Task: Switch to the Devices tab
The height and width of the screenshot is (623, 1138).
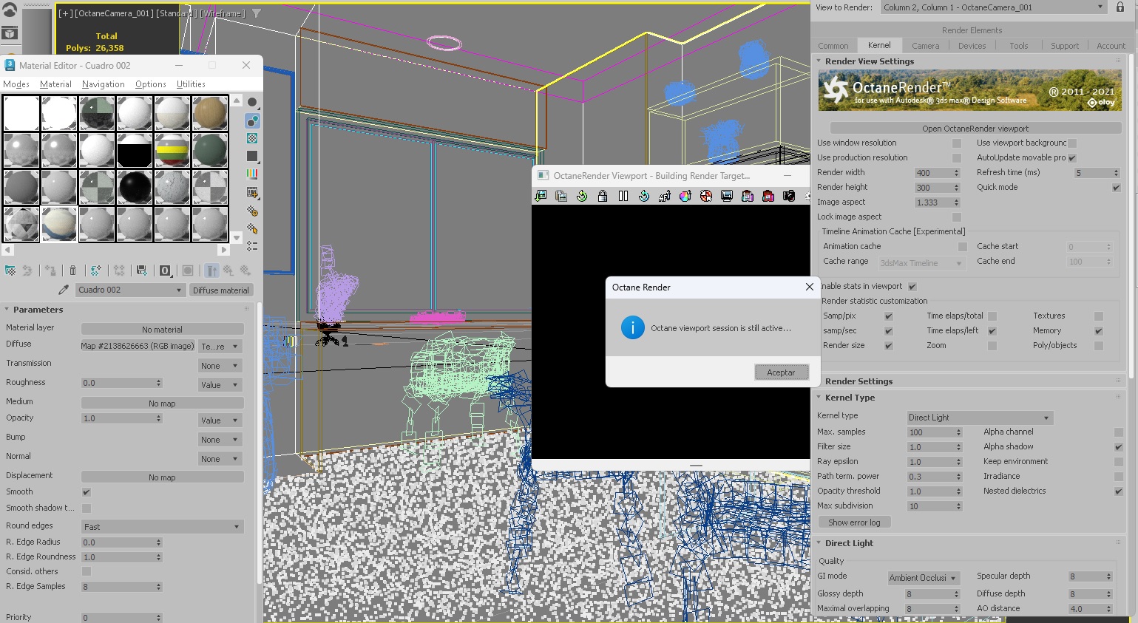Action: click(x=972, y=46)
